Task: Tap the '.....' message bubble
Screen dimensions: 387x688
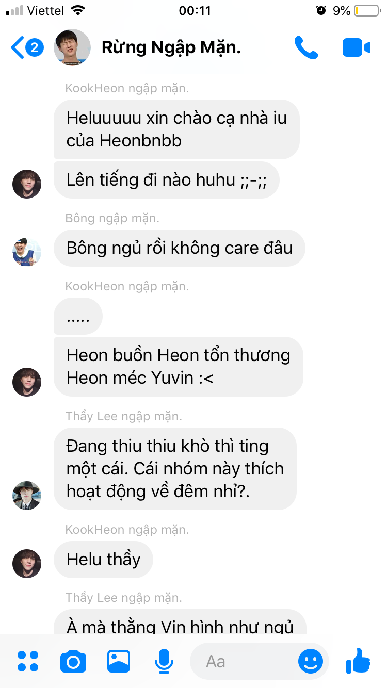Action: 78,316
